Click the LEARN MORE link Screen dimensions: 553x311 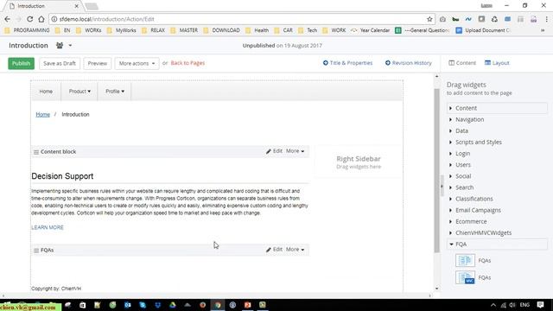(48, 227)
